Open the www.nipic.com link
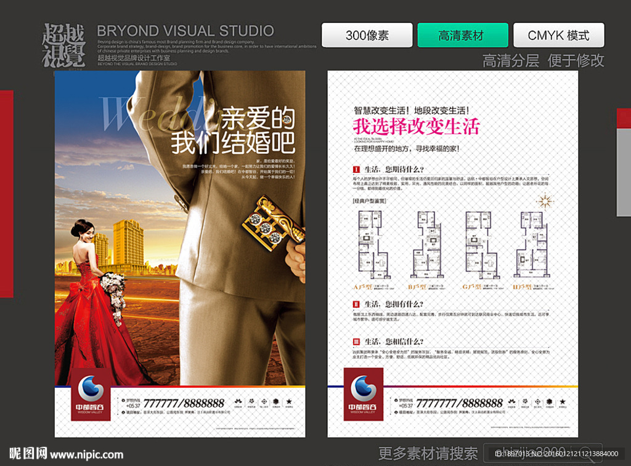 (87, 455)
